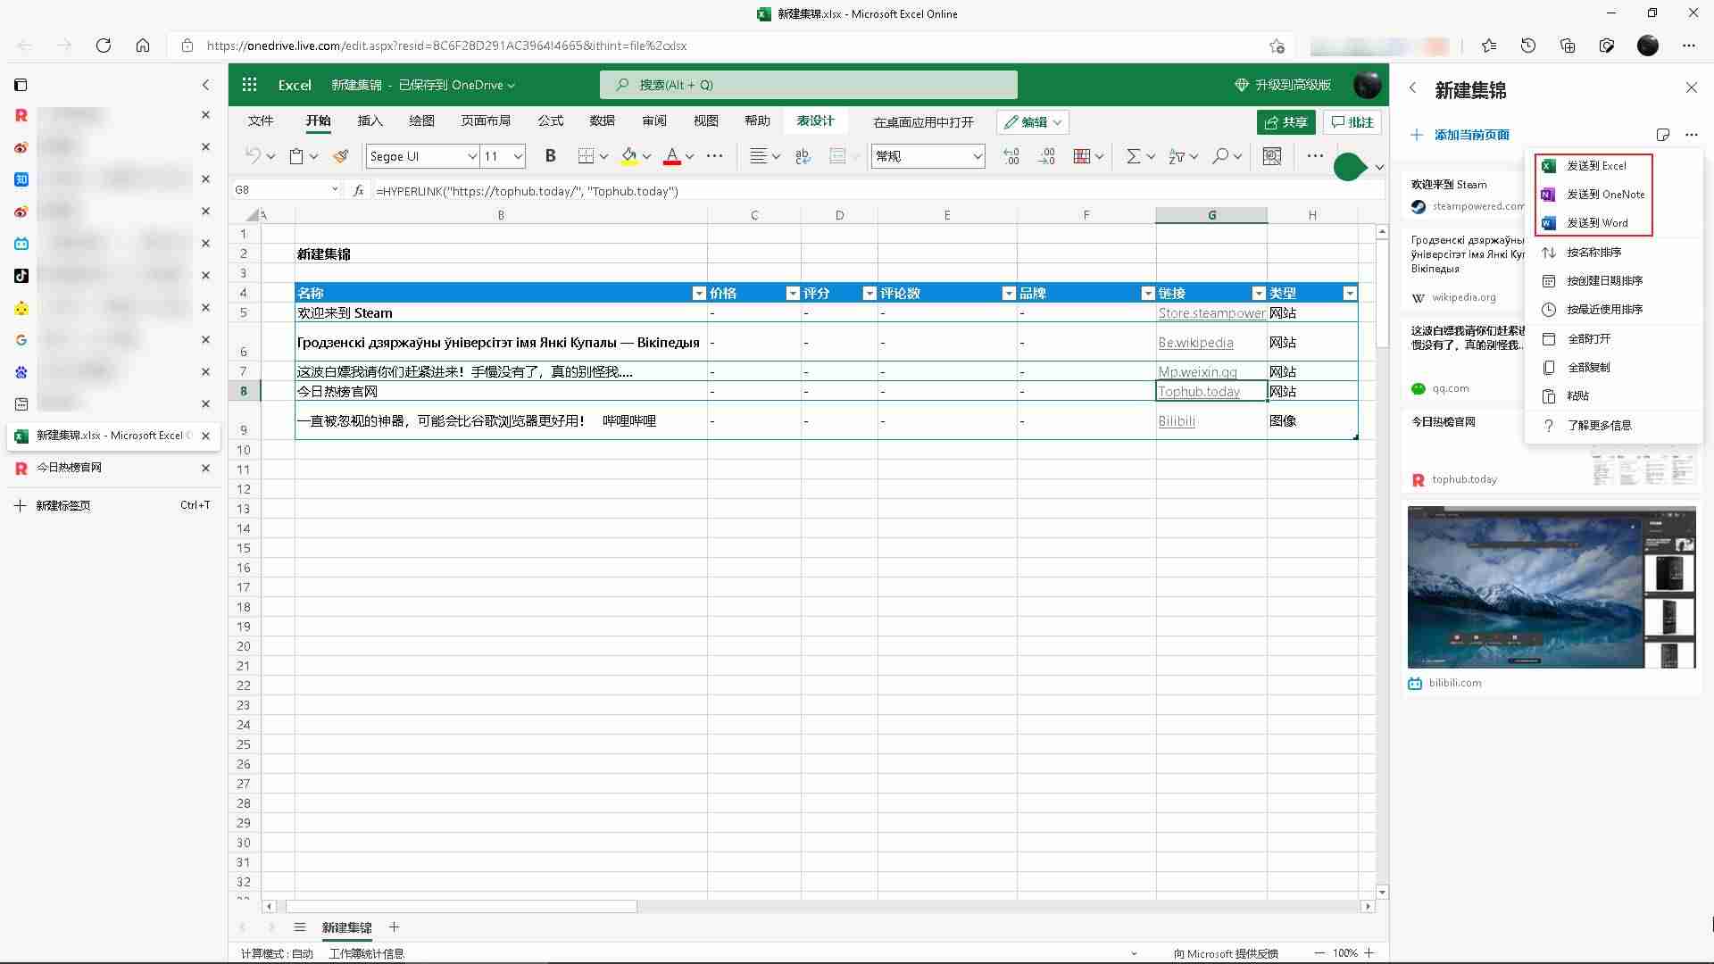The image size is (1714, 964).
Task: Open the bilibili.com card thumbnail
Action: pyautogui.click(x=1552, y=587)
